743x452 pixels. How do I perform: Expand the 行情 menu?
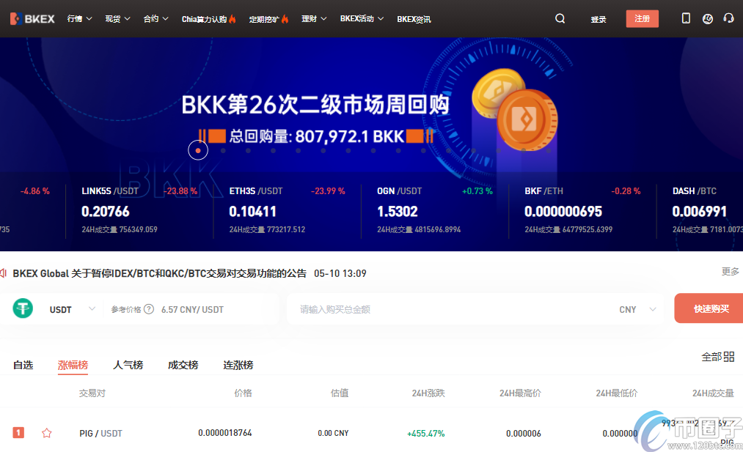(x=79, y=19)
